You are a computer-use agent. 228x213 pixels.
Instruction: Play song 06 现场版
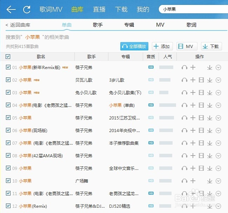coord(185,130)
